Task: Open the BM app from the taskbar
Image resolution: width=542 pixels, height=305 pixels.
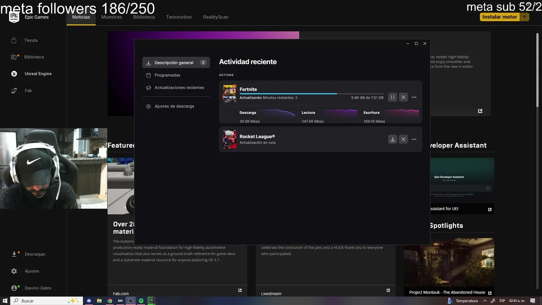Action: (x=120, y=301)
